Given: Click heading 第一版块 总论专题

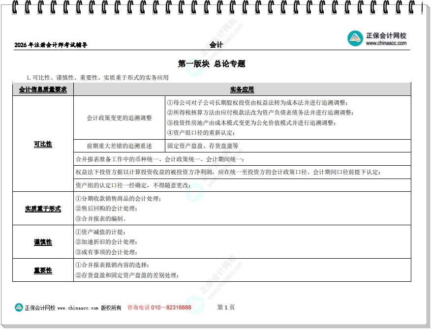Looking at the screenshot, I should pos(212,64).
